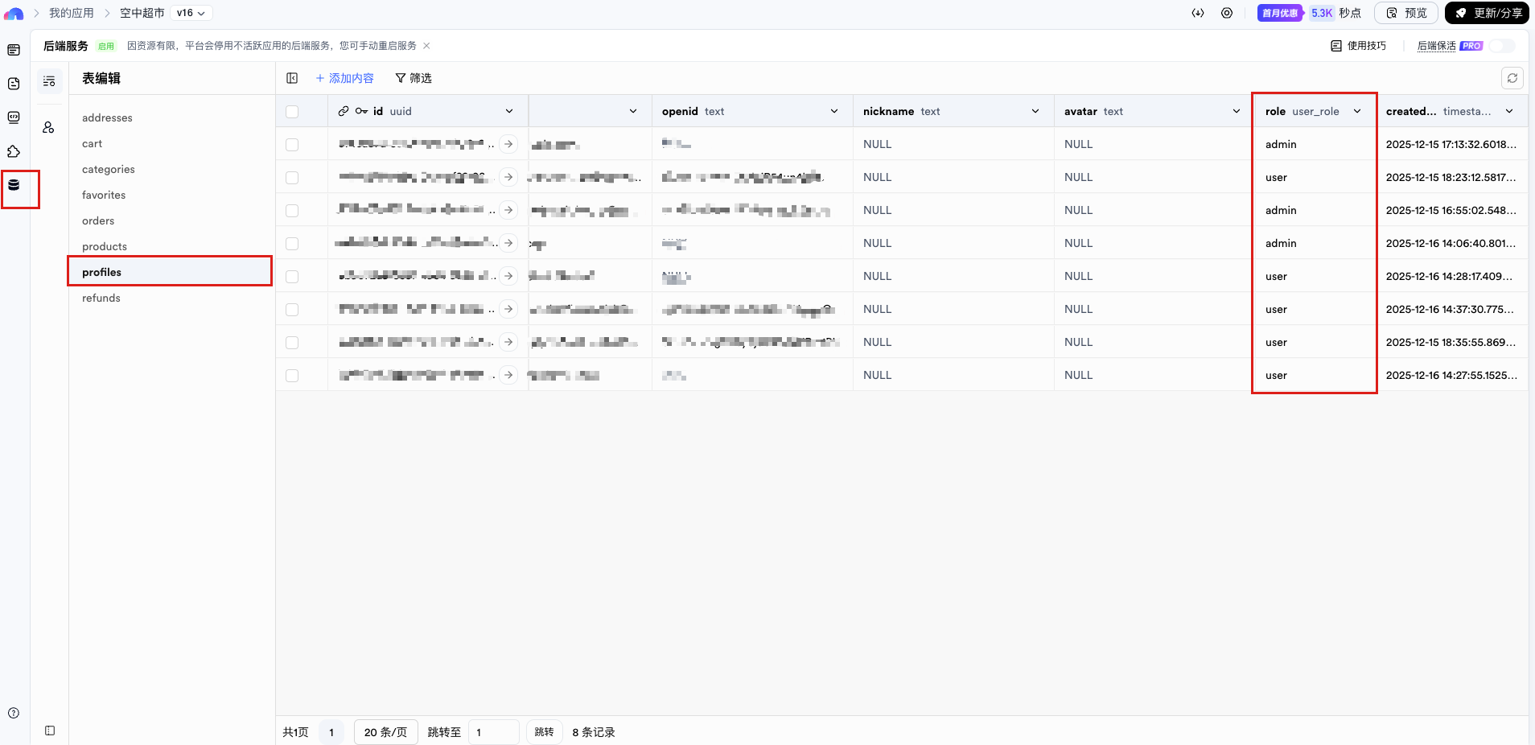
Task: Click the 更新/分享 publish button
Action: click(x=1487, y=13)
